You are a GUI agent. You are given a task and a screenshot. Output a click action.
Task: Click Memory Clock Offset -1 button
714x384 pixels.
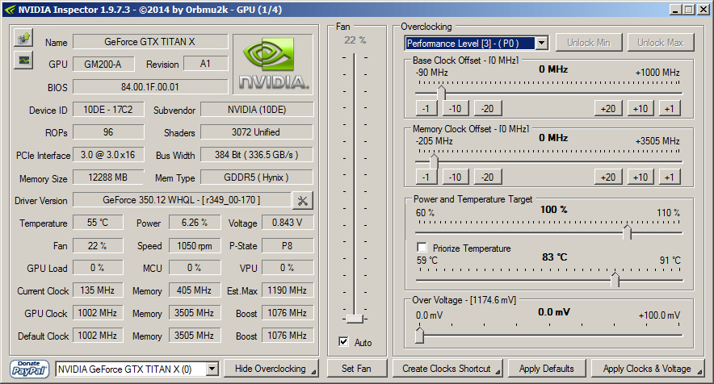point(426,177)
